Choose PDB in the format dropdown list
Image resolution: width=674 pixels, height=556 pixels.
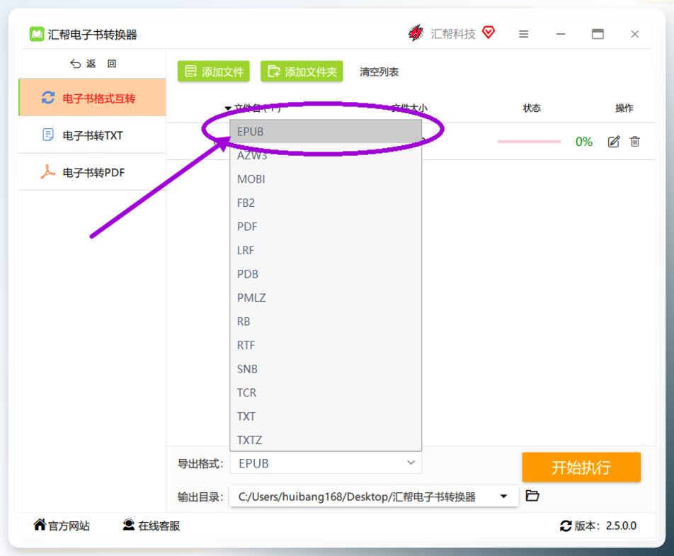pos(326,274)
